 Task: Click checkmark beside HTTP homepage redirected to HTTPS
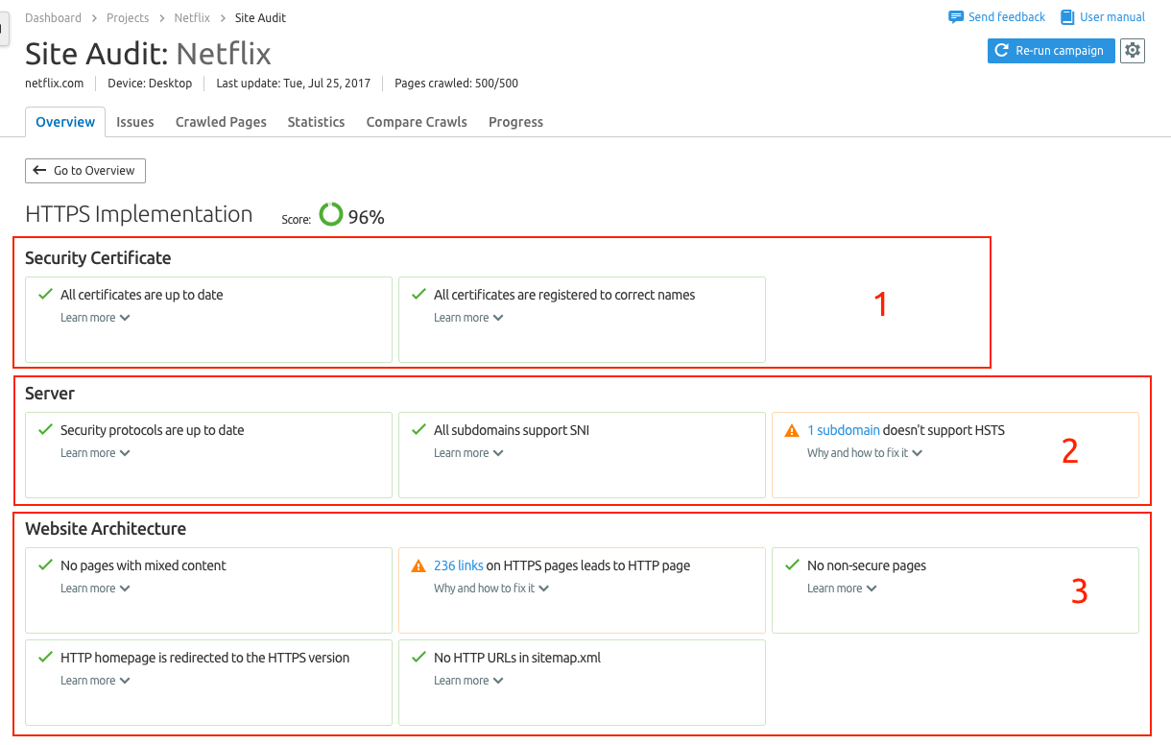point(44,658)
